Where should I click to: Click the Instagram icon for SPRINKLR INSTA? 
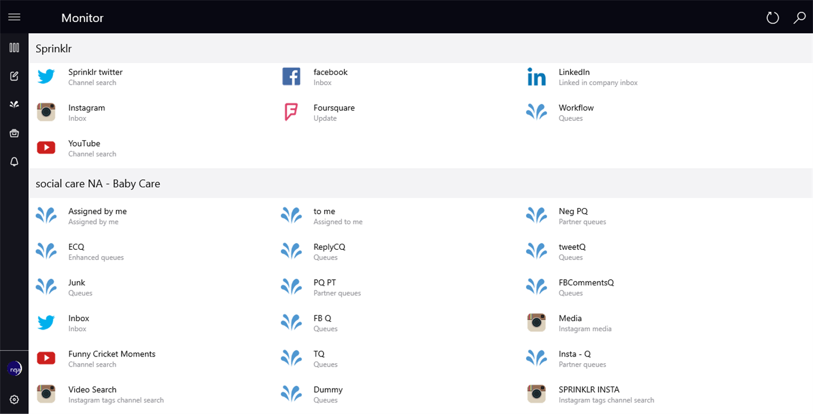(x=536, y=394)
